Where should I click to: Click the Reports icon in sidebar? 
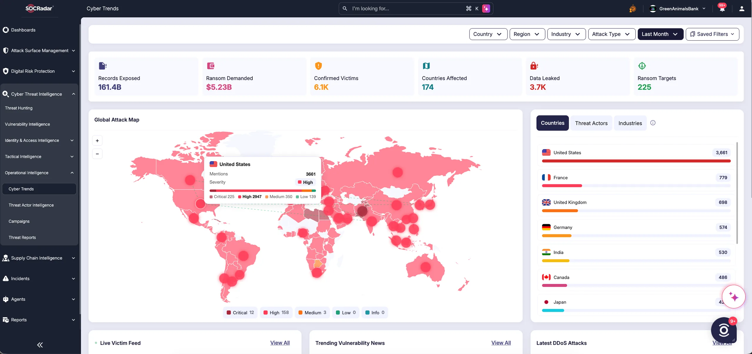(6, 320)
